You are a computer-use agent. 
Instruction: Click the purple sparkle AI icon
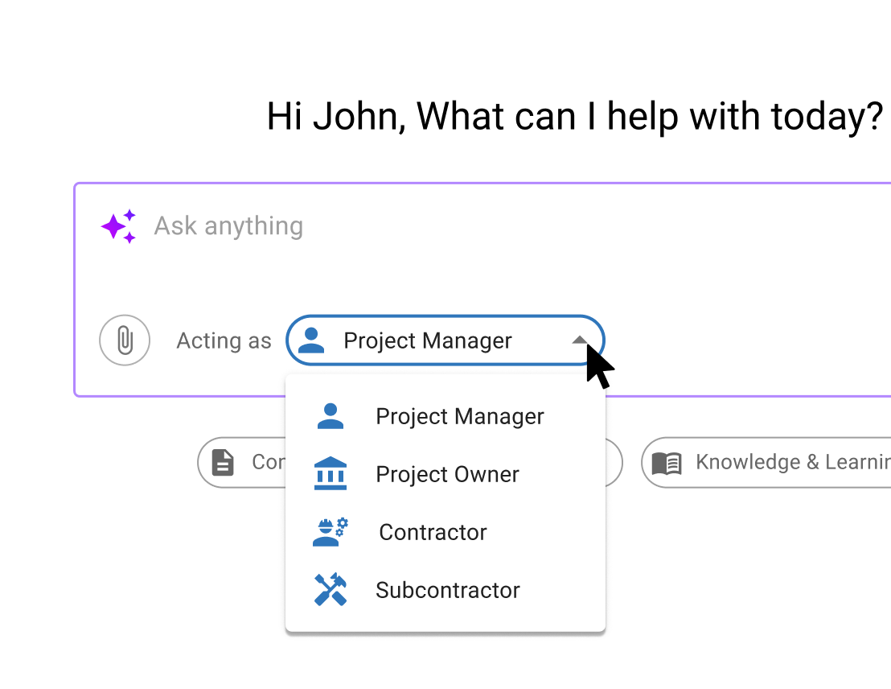119,226
